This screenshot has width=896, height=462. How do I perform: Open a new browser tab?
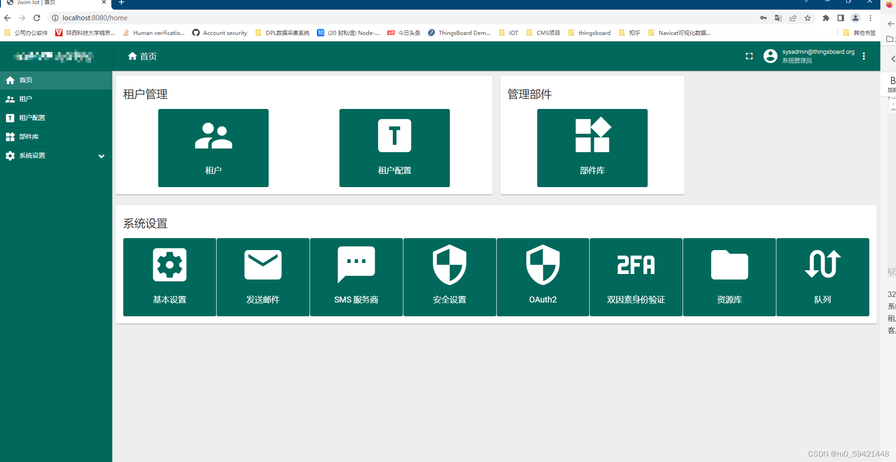click(121, 3)
